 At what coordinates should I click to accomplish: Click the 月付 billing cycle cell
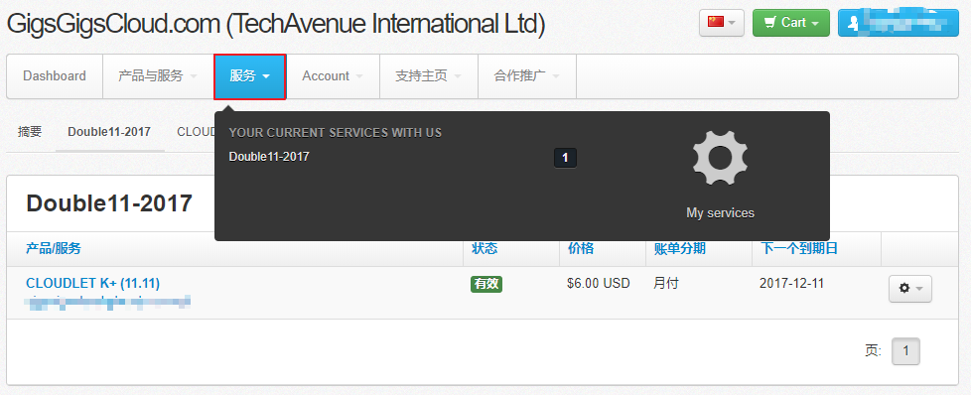666,284
